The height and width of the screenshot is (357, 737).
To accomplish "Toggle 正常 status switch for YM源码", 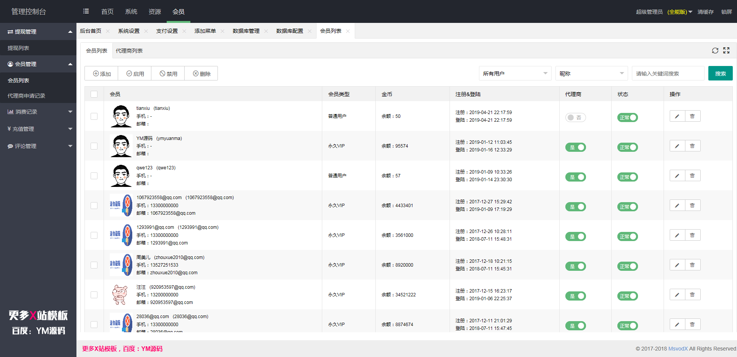I will [627, 147].
